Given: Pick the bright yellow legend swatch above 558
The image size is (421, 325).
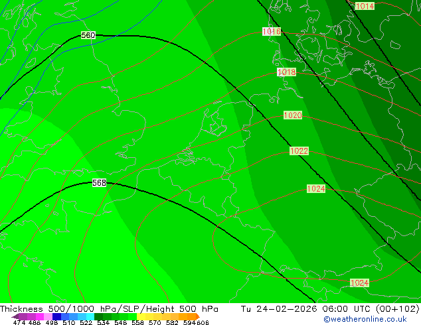Looking at the screenshot, I should tap(141, 316).
